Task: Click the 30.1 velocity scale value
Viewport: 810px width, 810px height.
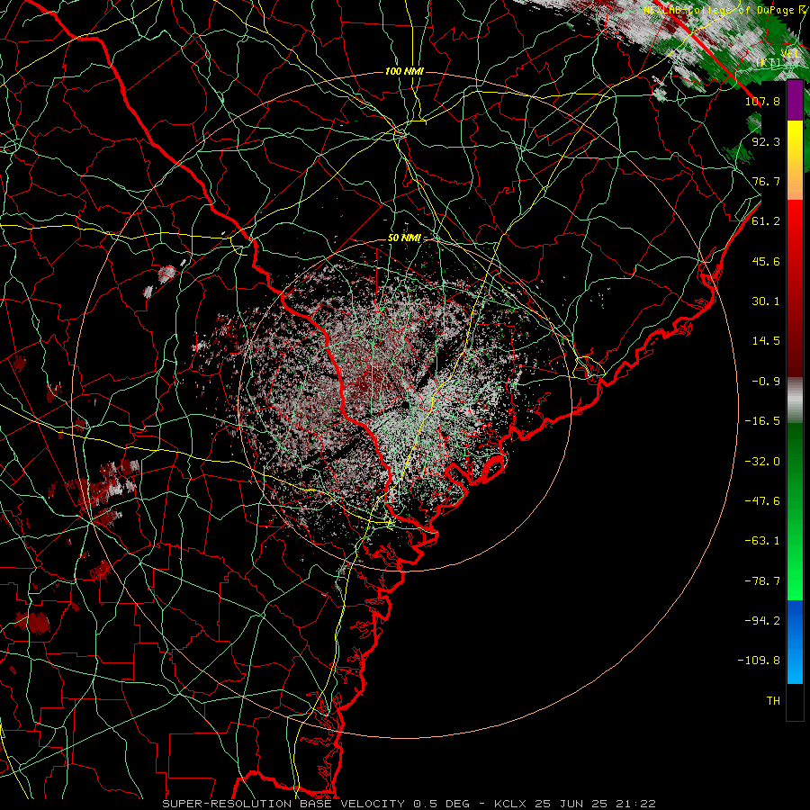Action: tap(766, 301)
